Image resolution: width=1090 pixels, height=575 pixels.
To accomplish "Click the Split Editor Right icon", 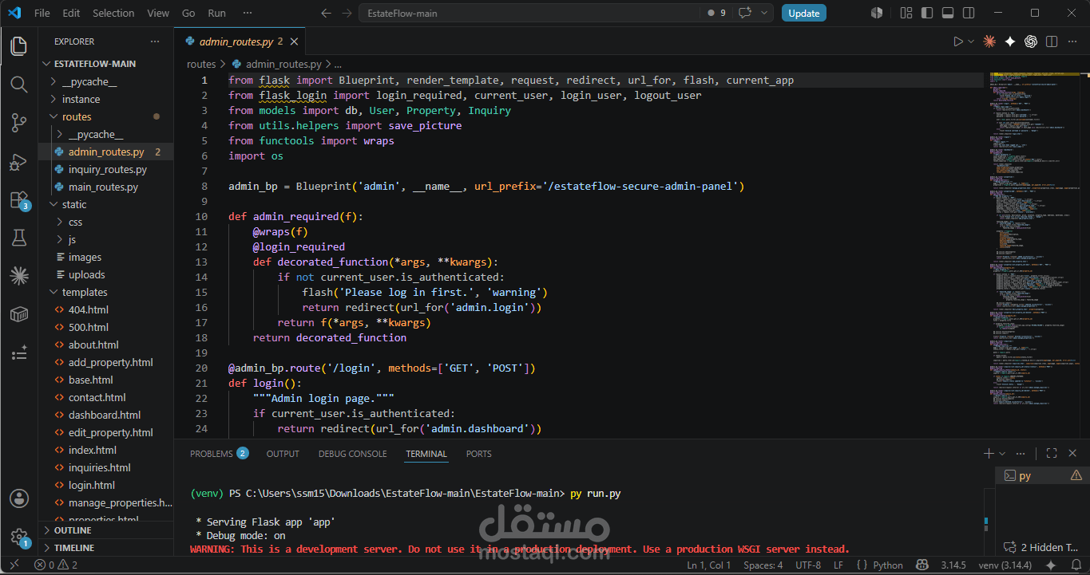I will pyautogui.click(x=1052, y=41).
